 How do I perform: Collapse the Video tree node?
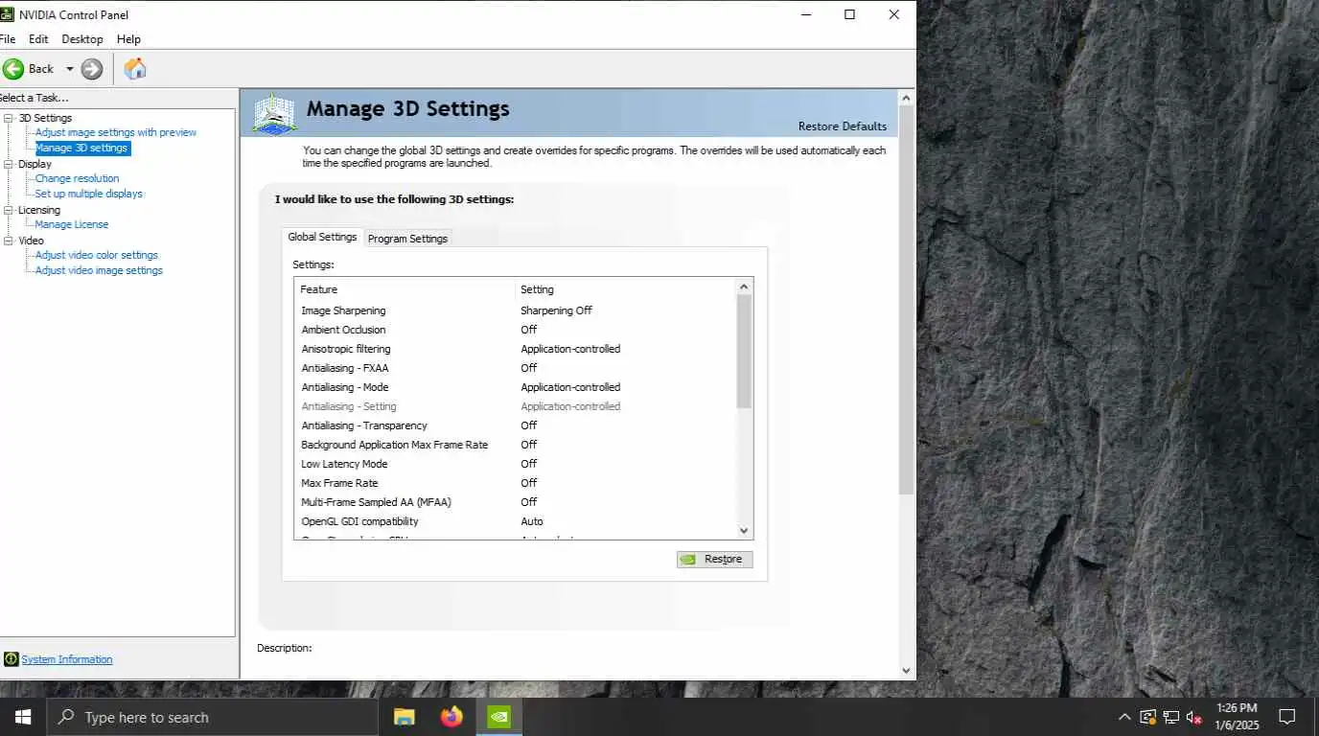[x=9, y=241]
